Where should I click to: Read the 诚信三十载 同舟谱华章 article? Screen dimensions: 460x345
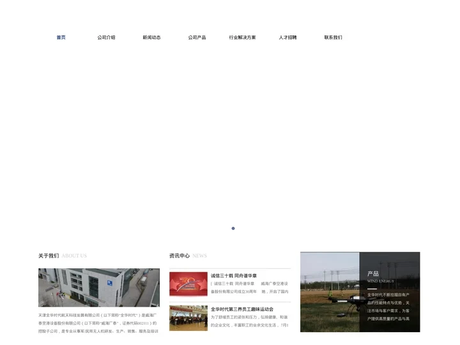click(x=234, y=276)
